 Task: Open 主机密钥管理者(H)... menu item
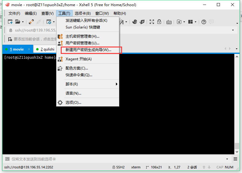pyautogui.click(x=88, y=36)
